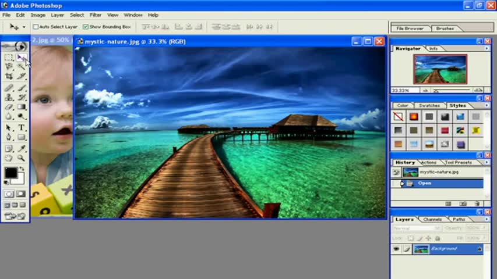Uncheck Show Bounding Box
Viewport: 497px width, 279px height.
pyautogui.click(x=86, y=27)
